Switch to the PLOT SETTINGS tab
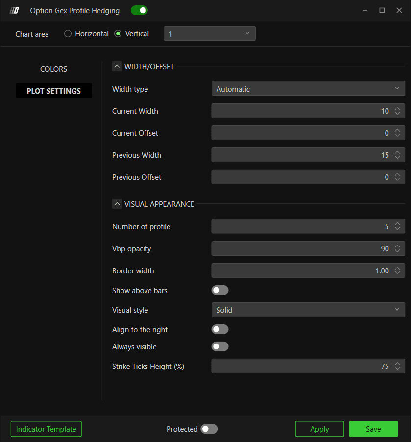 (x=53, y=91)
